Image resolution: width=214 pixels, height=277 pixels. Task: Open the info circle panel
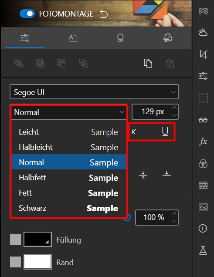click(x=203, y=228)
